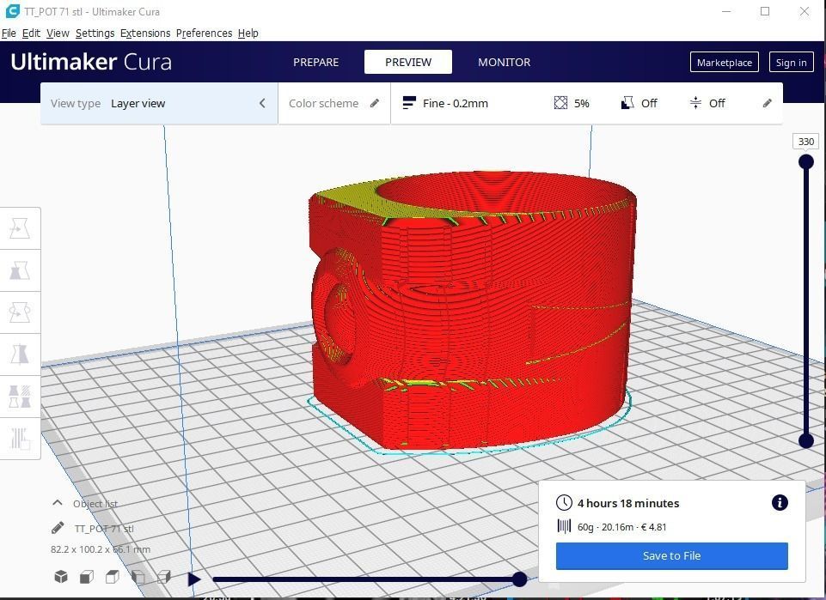Open the Preferences menu
Viewport: 826px width, 600px height.
click(204, 33)
